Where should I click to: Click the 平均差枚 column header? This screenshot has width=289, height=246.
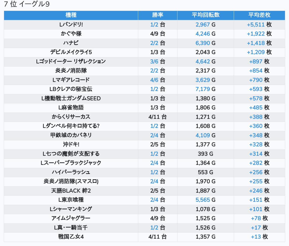coord(259,15)
